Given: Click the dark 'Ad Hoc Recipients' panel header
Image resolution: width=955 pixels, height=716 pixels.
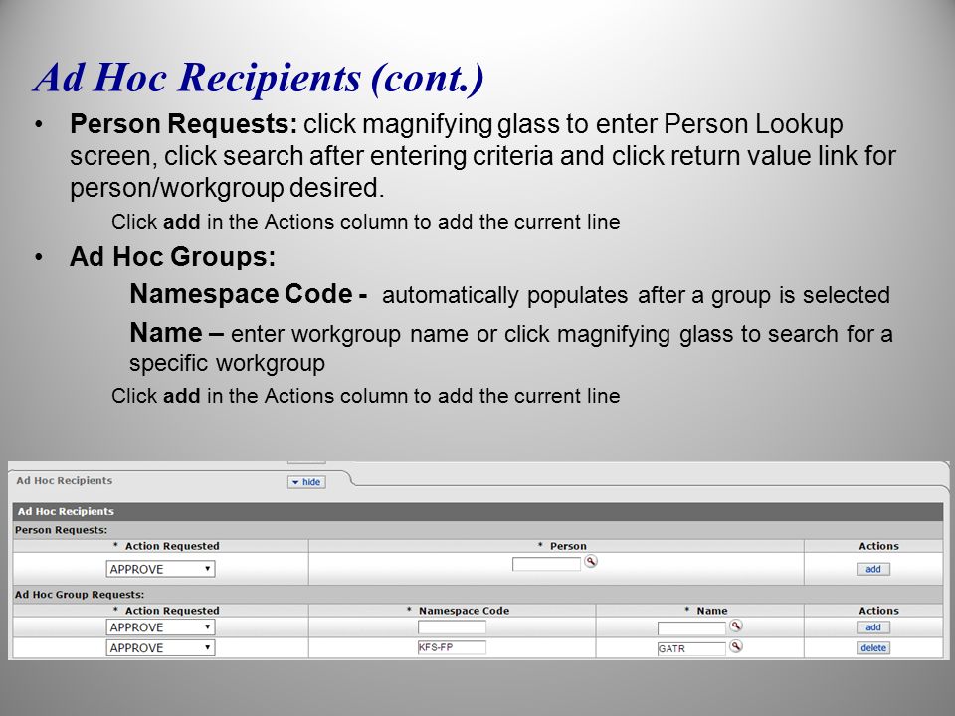Looking at the screenshot, I should pyautogui.click(x=477, y=511).
